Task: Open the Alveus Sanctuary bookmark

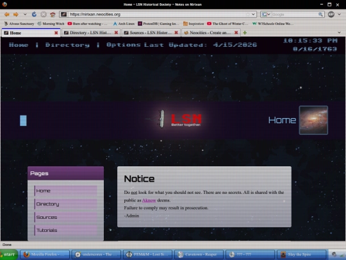Action: coord(19,24)
